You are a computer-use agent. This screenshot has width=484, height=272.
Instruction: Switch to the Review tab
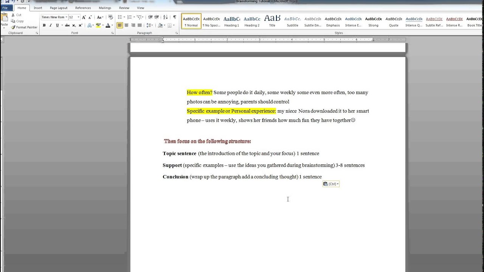(124, 8)
